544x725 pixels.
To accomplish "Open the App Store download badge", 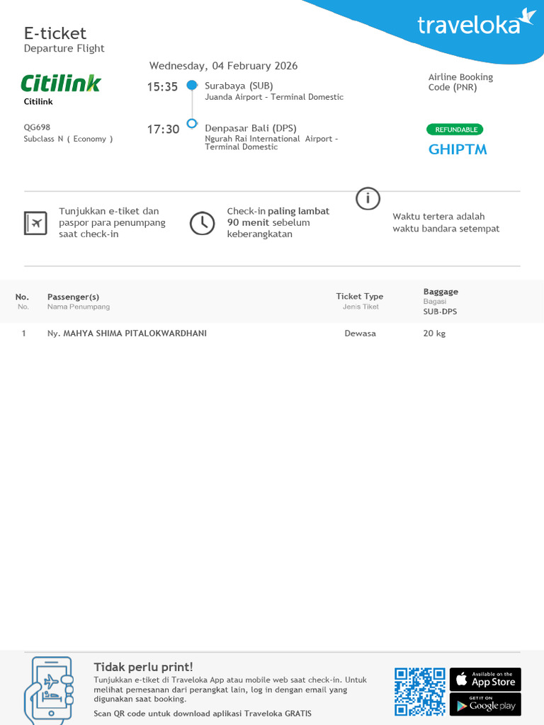I will click(x=485, y=679).
